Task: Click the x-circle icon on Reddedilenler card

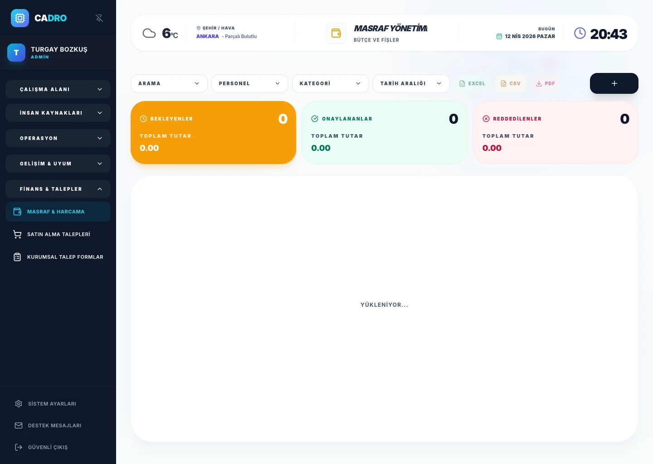Action: 486,119
